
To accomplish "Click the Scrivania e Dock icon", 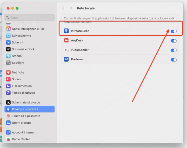I will (8, 49).
